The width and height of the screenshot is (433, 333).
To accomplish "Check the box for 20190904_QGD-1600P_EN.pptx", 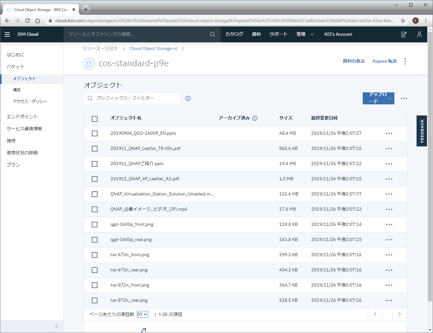I will (x=95, y=133).
